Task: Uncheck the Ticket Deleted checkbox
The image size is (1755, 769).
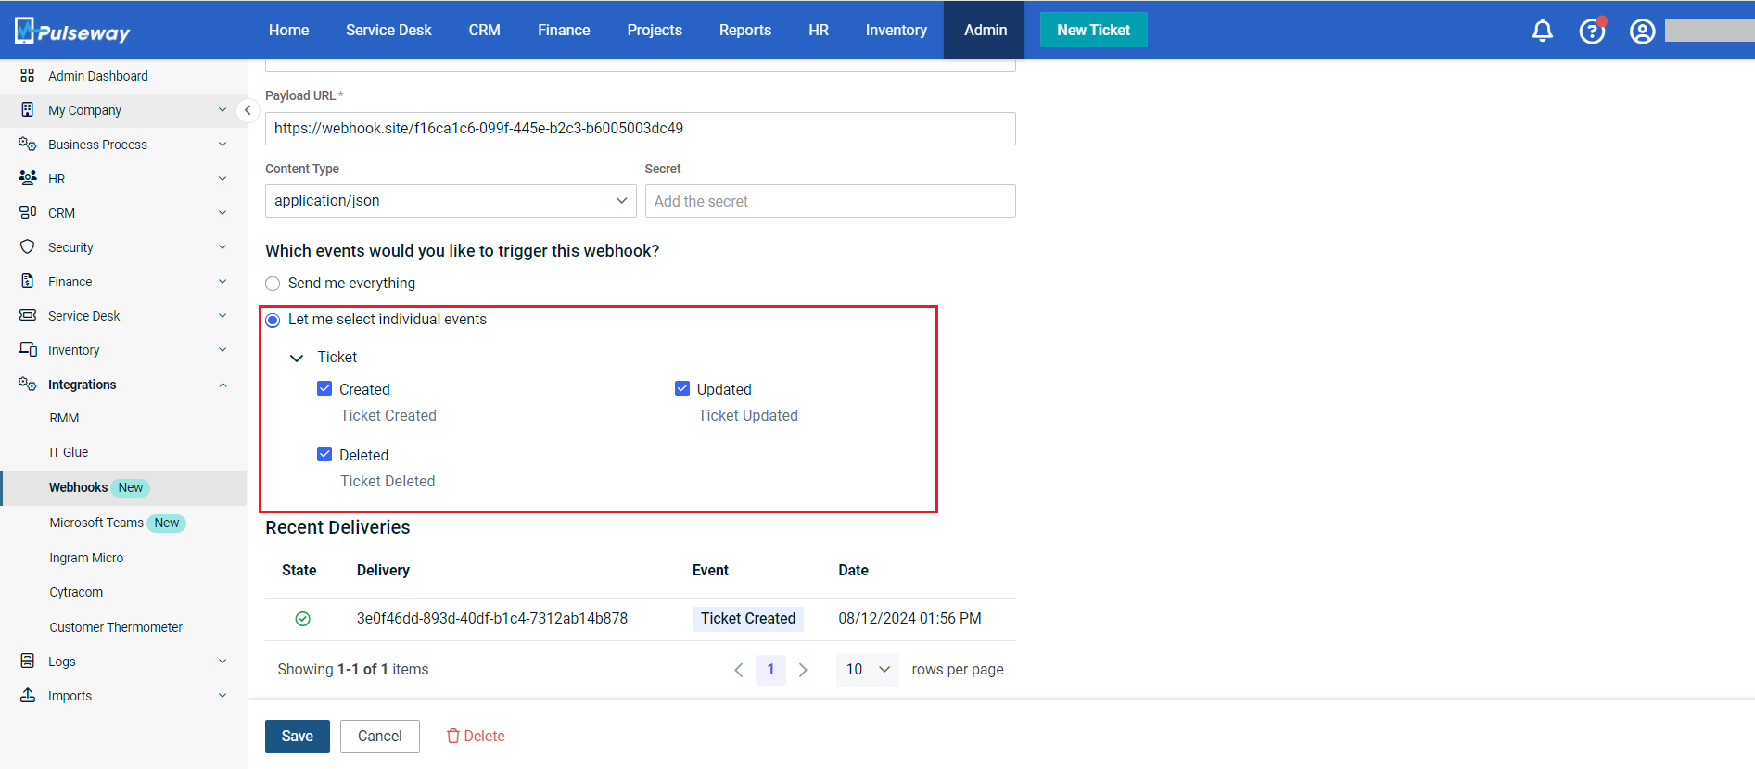Action: click(324, 454)
